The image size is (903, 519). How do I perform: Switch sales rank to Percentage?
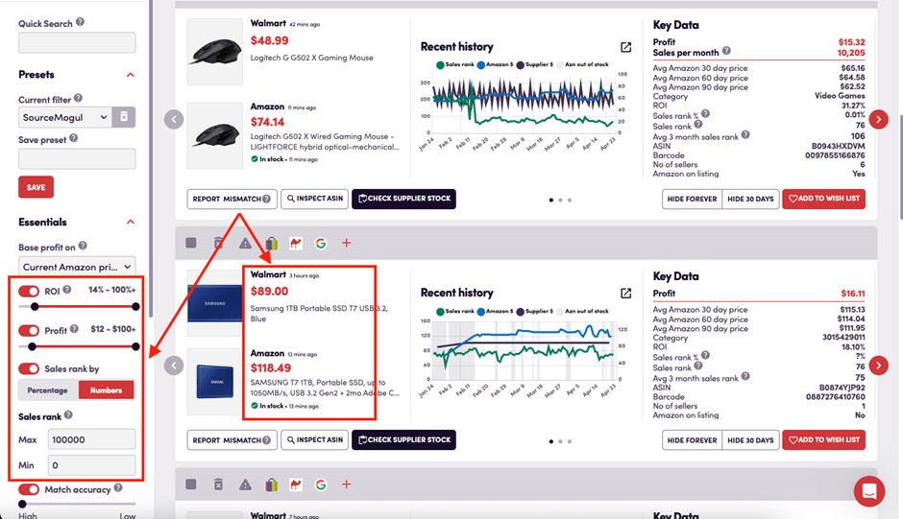pyautogui.click(x=48, y=390)
